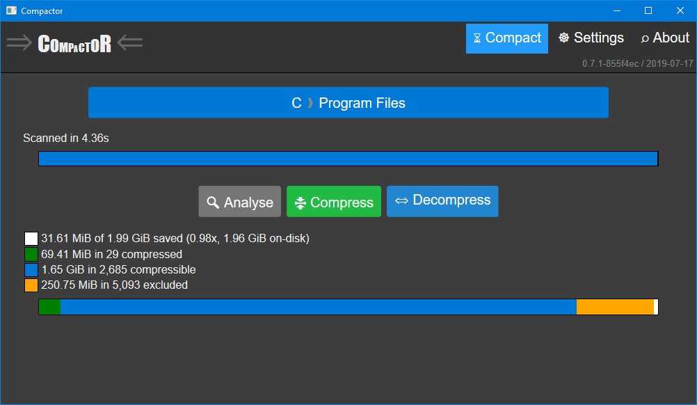The image size is (697, 405).
Task: Switch to the Settings tab
Action: [x=591, y=38]
